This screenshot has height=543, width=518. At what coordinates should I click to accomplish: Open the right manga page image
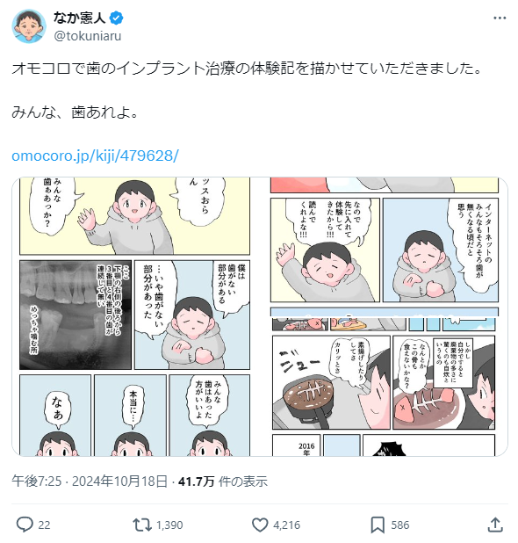pos(385,316)
